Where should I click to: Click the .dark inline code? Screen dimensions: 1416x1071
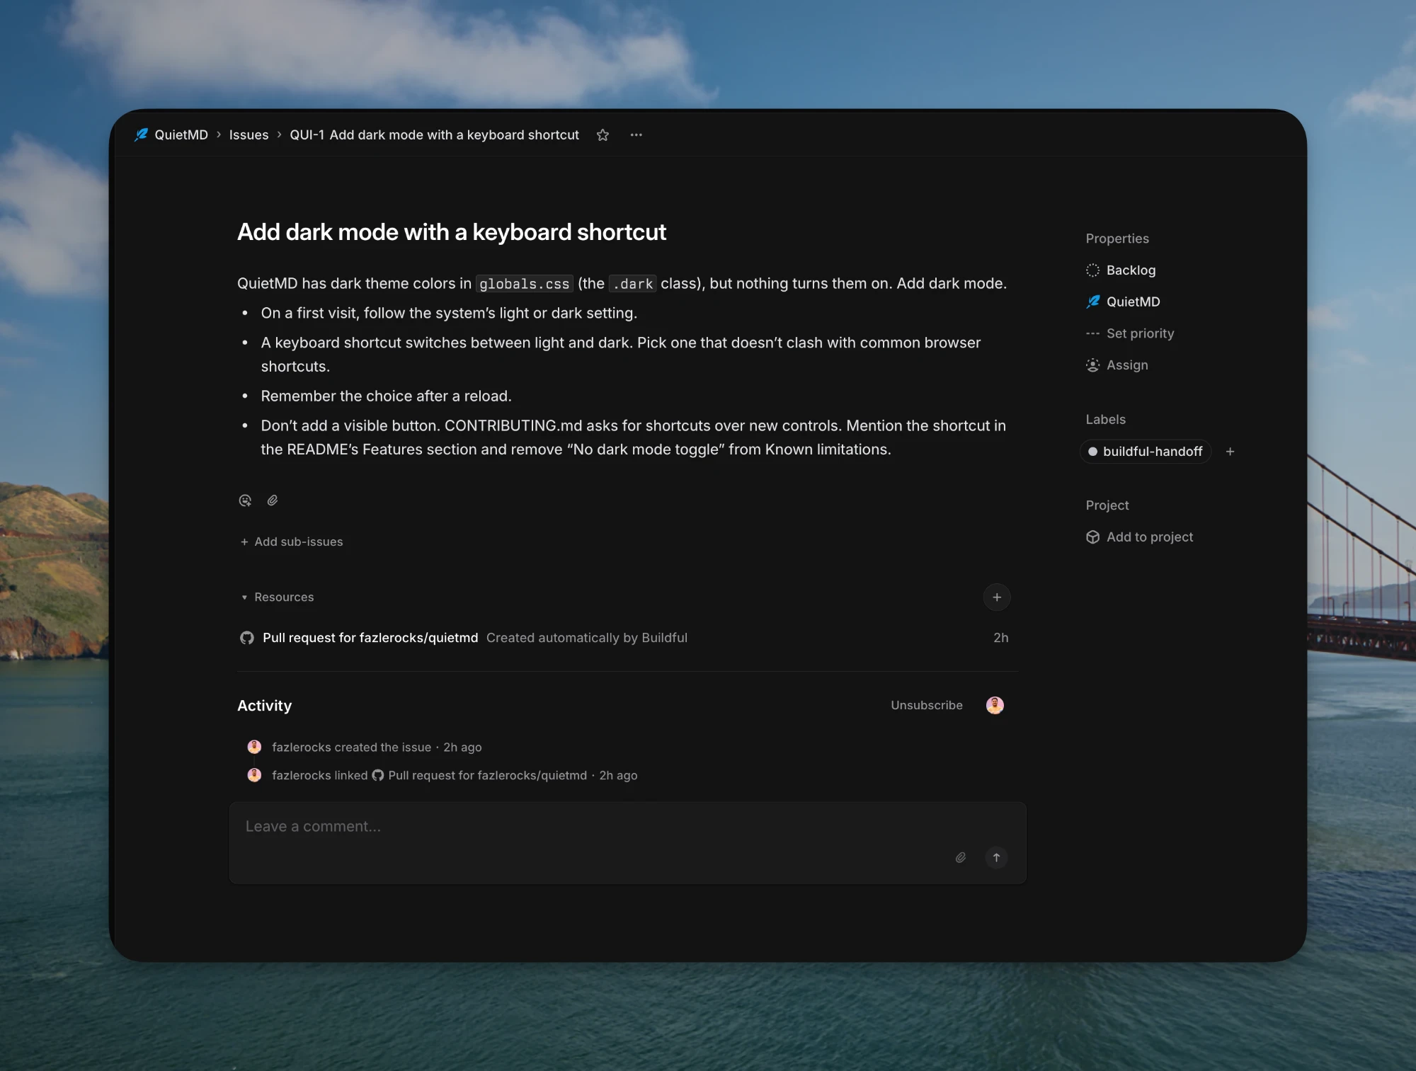tap(633, 284)
